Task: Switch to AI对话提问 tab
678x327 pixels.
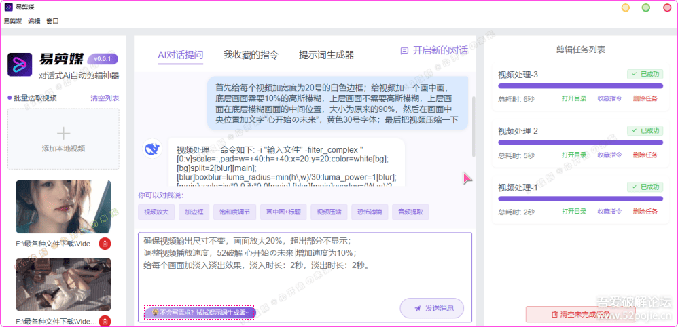Action: point(180,55)
